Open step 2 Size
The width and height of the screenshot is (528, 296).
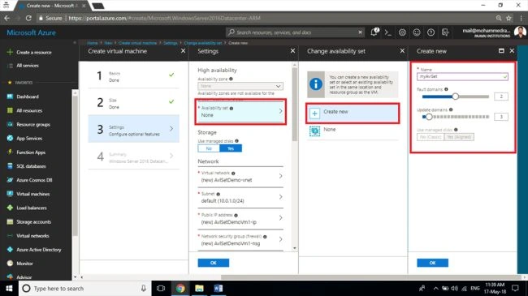(134, 103)
